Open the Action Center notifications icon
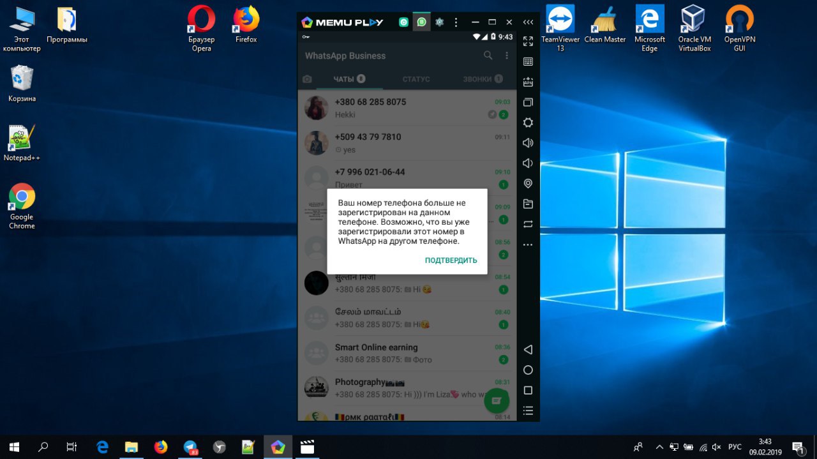 (x=798, y=447)
